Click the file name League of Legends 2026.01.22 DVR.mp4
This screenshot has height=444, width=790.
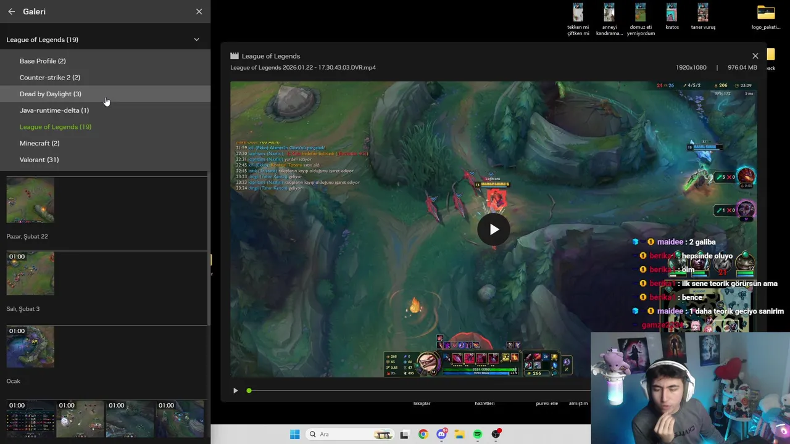pyautogui.click(x=303, y=67)
